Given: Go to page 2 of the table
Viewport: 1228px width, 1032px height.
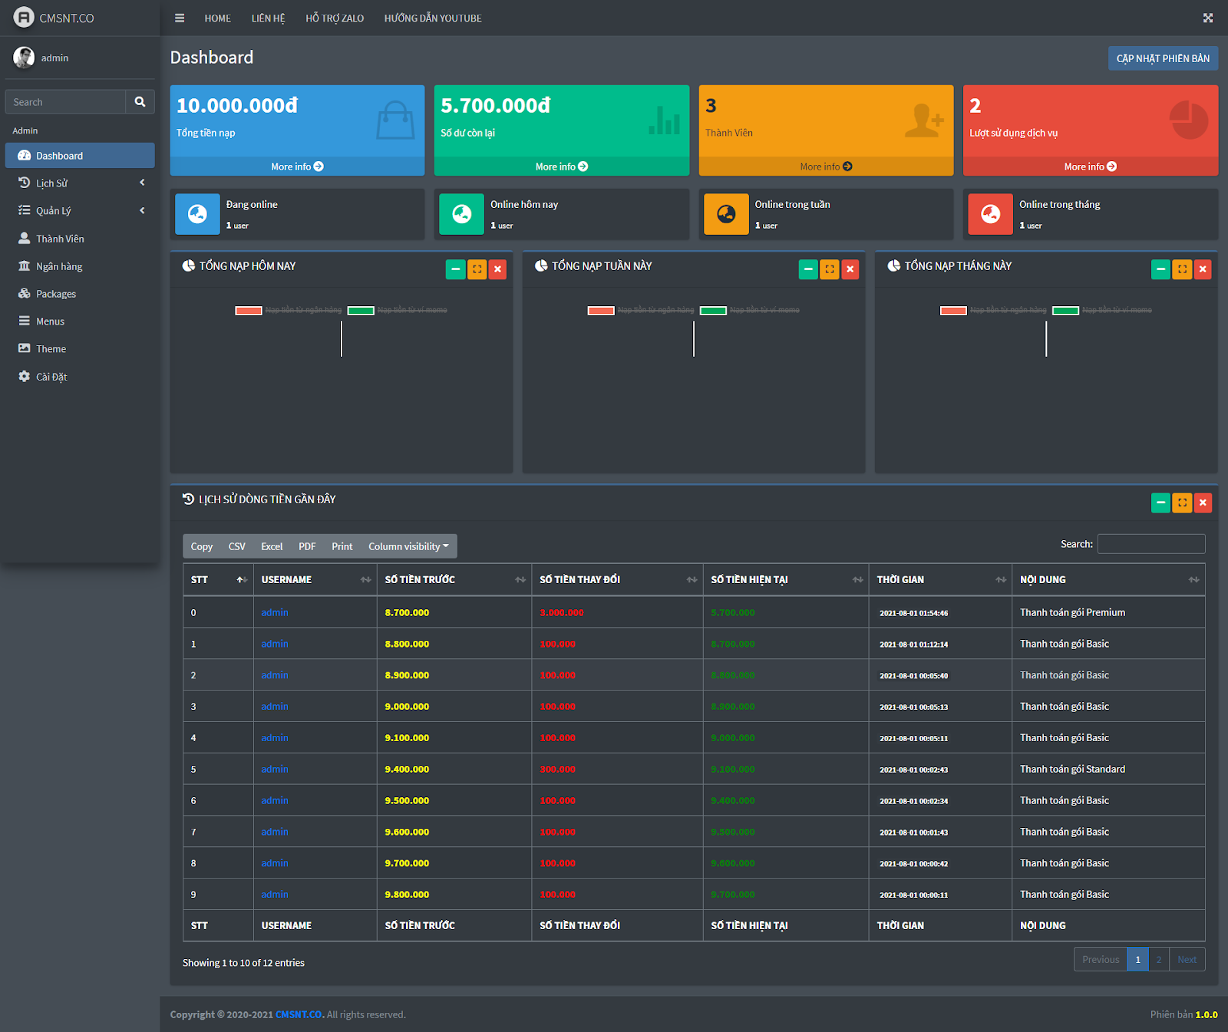Looking at the screenshot, I should click(1159, 959).
